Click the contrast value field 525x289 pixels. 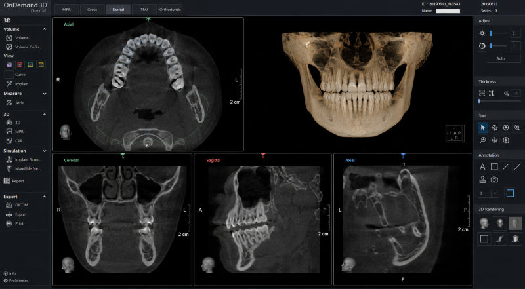tap(516, 46)
